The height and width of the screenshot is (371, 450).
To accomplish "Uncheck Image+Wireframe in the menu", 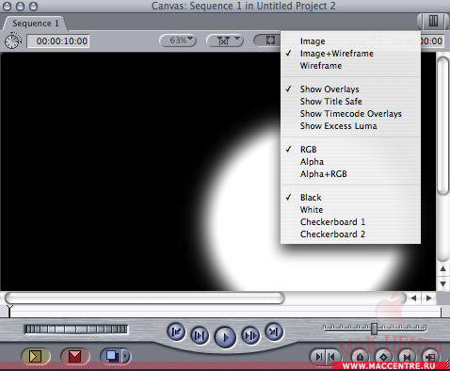I will (350, 54).
